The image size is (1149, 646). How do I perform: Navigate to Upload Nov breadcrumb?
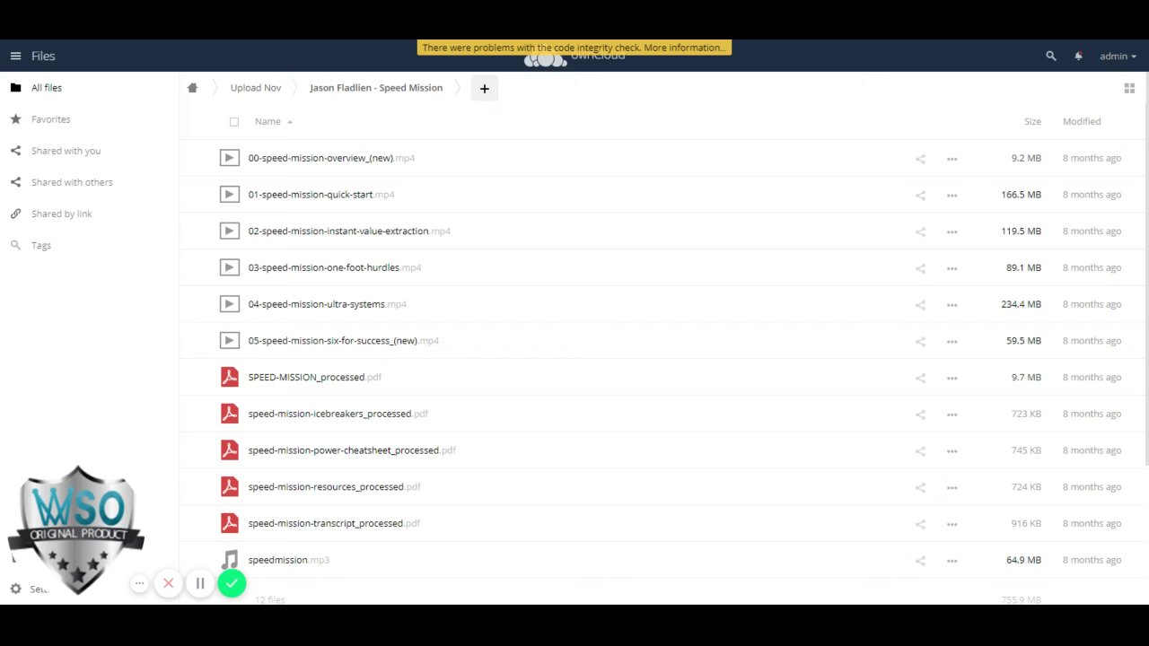[256, 88]
